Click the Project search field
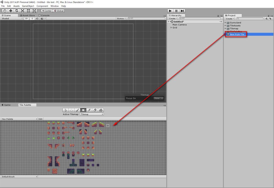This screenshot has height=188, width=274. (x=250, y=18)
